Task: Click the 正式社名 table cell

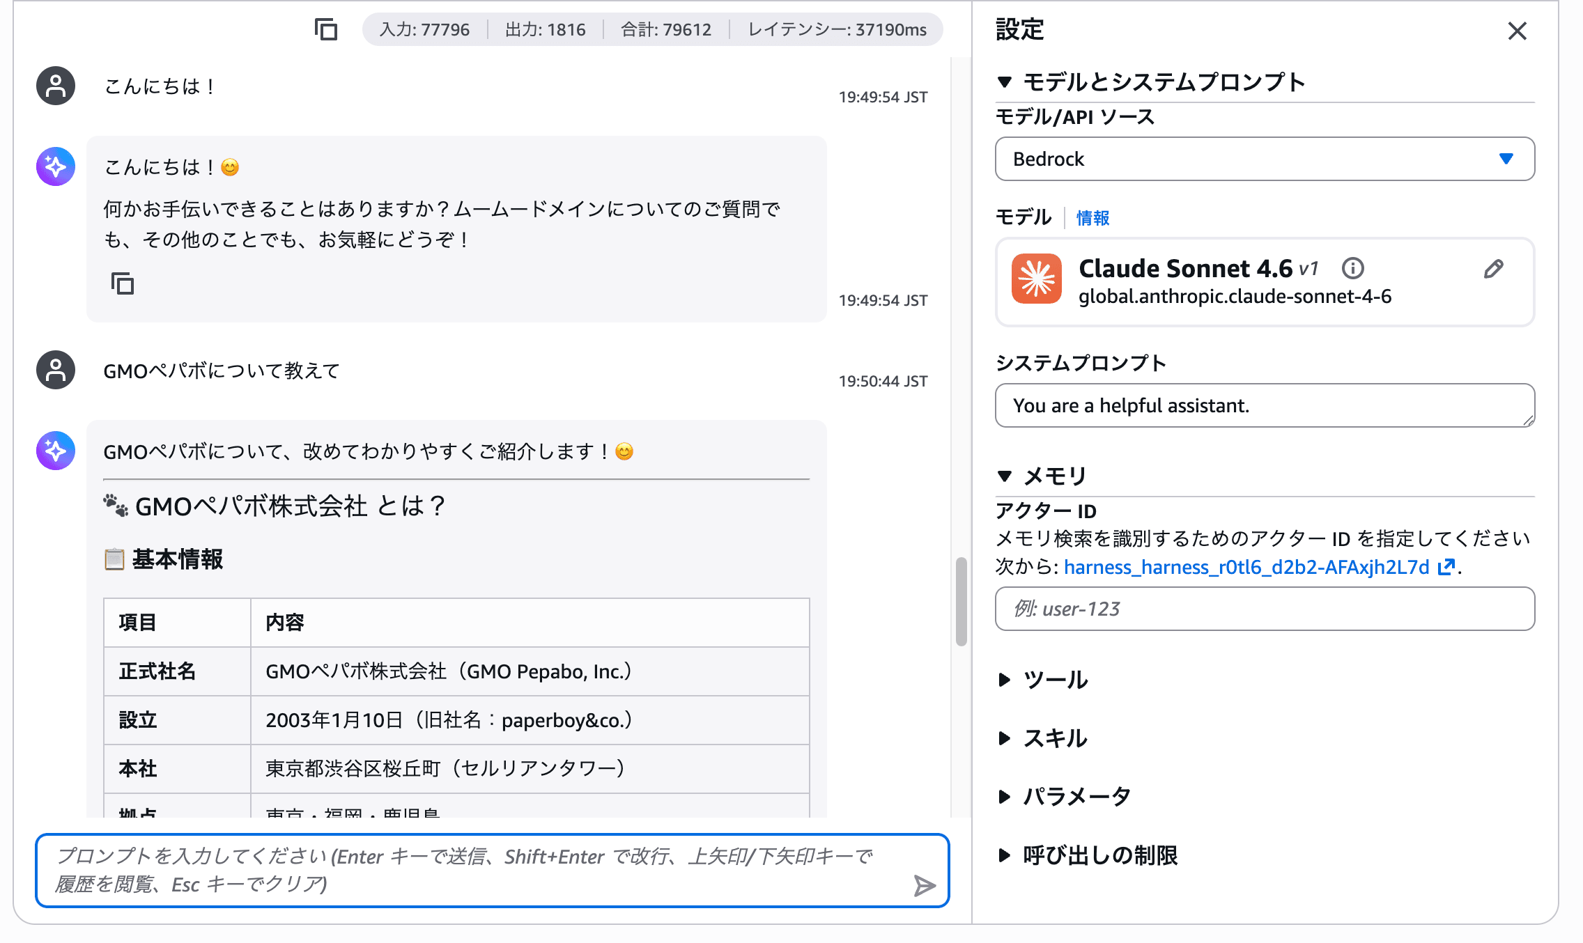Action: click(x=177, y=671)
